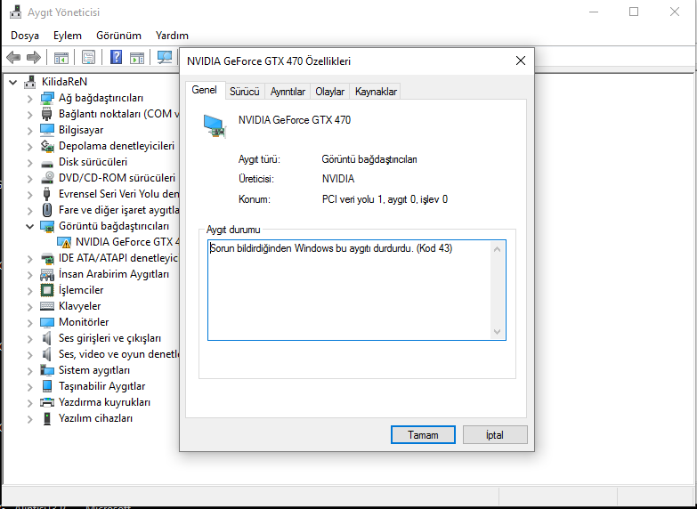The height and width of the screenshot is (509, 697).
Task: Collapse Görüntü bağdaştırıcıları node
Action: pyautogui.click(x=29, y=226)
